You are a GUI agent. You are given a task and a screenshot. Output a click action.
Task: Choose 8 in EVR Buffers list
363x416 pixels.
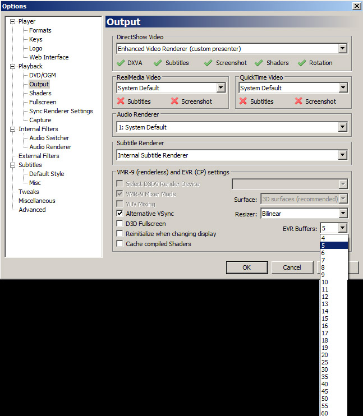click(x=334, y=267)
